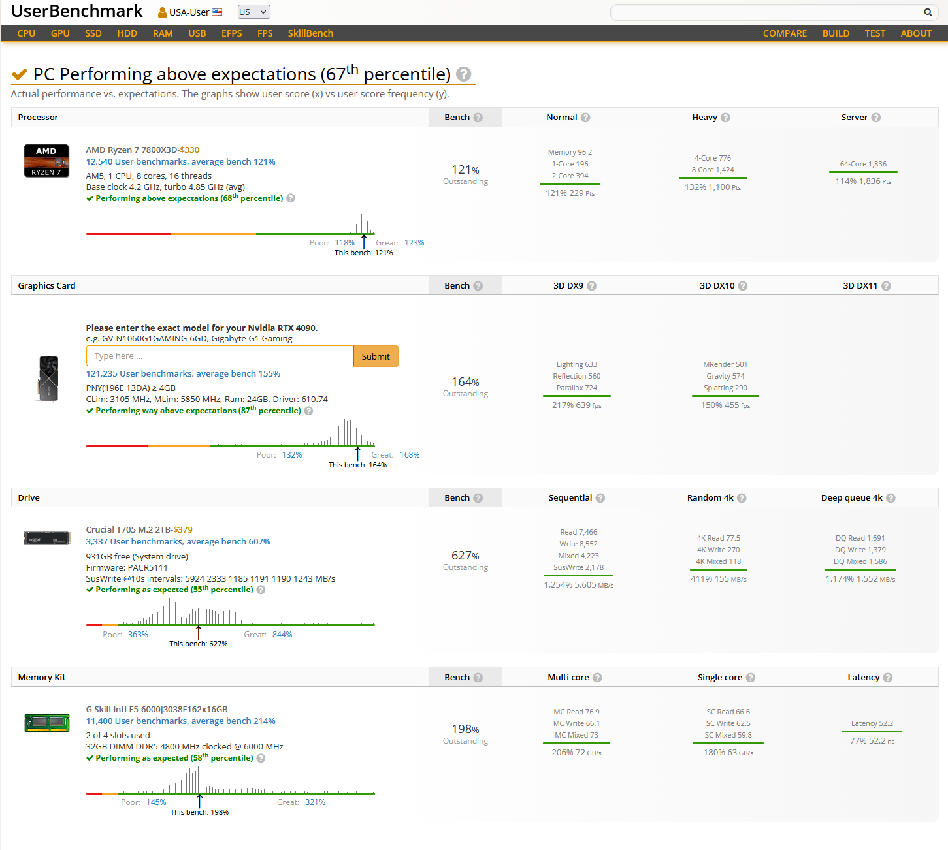Open the USB menu
The width and height of the screenshot is (948, 850).
(x=197, y=33)
